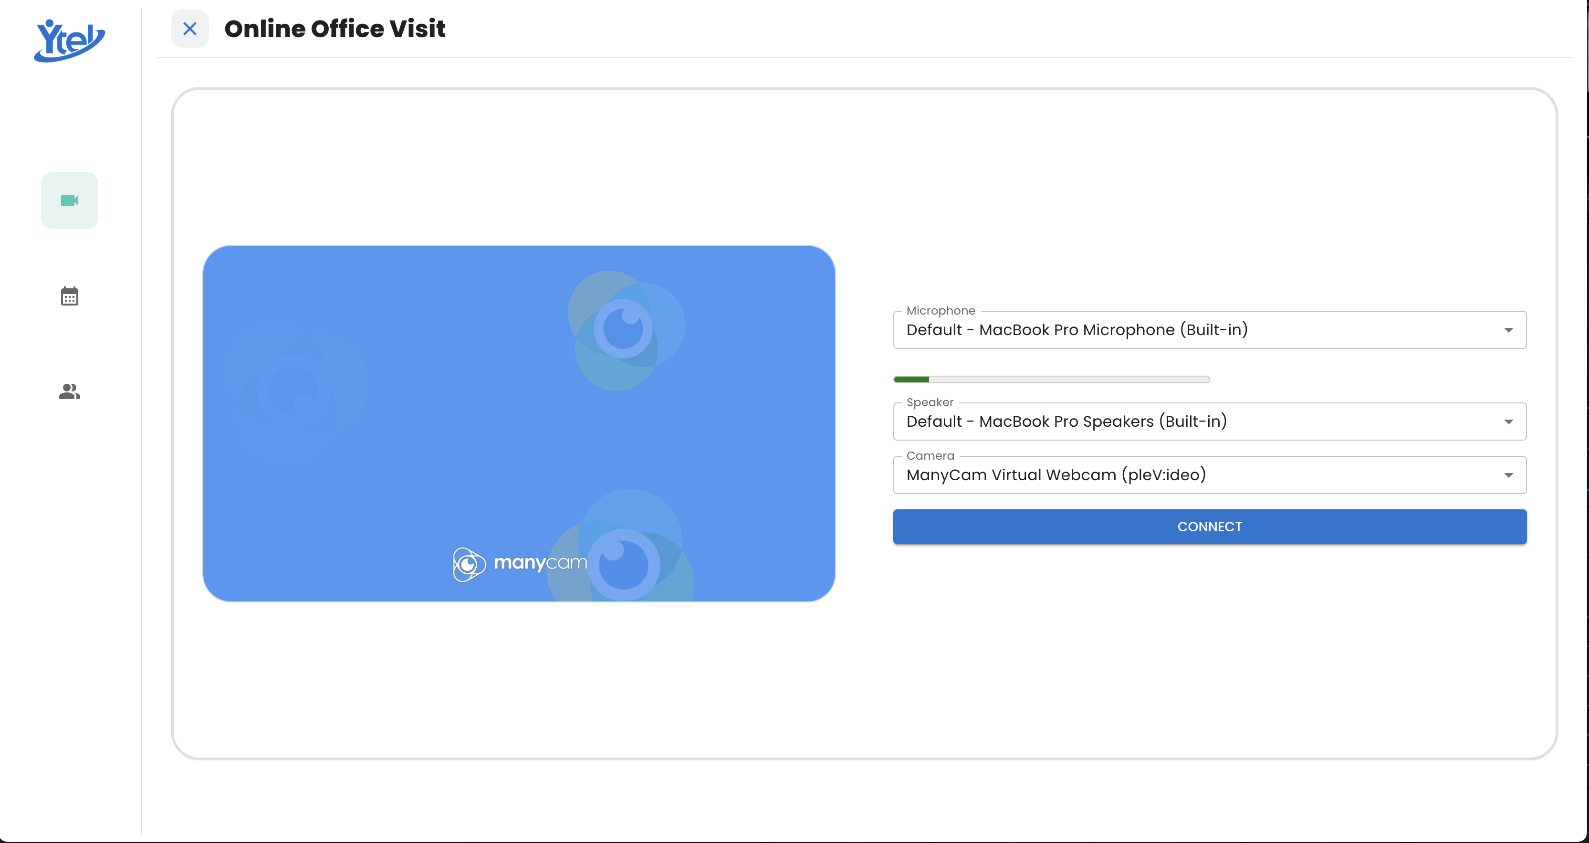Click the CONNECT button
The width and height of the screenshot is (1589, 843).
click(x=1210, y=527)
